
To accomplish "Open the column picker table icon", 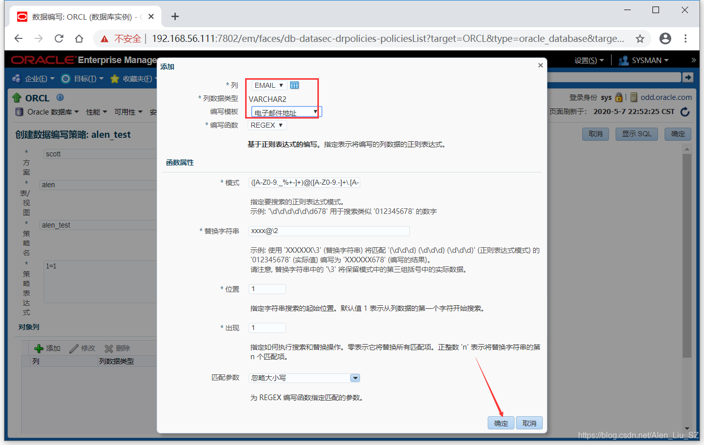I will (x=295, y=85).
